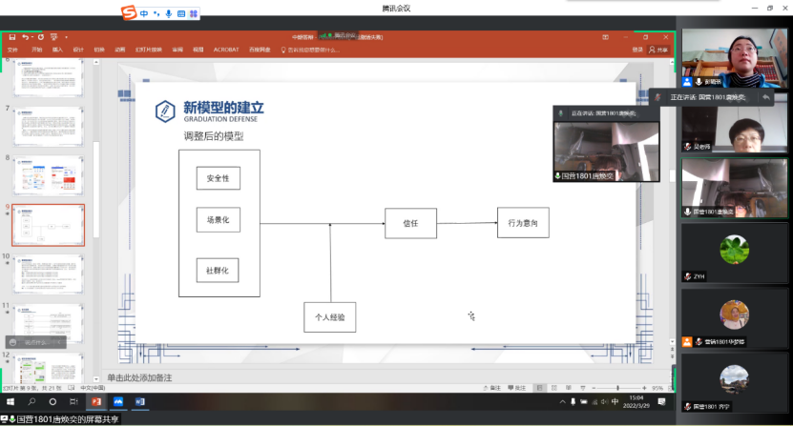Select slide 12 thumbnail in slide panel
The width and height of the screenshot is (793, 426).
tap(48, 368)
